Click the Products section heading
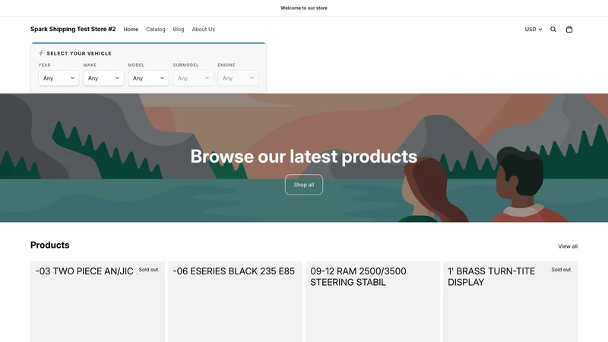The height and width of the screenshot is (342, 608). pyautogui.click(x=49, y=245)
